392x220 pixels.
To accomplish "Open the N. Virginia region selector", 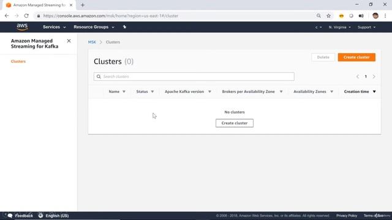I will click(339, 27).
